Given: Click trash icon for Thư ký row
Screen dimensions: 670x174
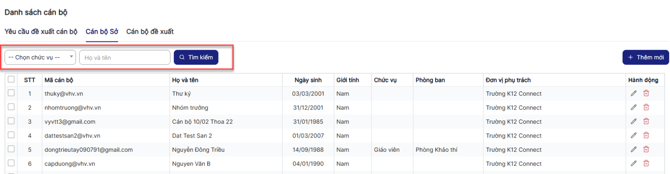Looking at the screenshot, I should (646, 93).
